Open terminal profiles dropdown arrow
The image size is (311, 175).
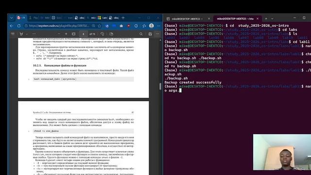pos(272,18)
